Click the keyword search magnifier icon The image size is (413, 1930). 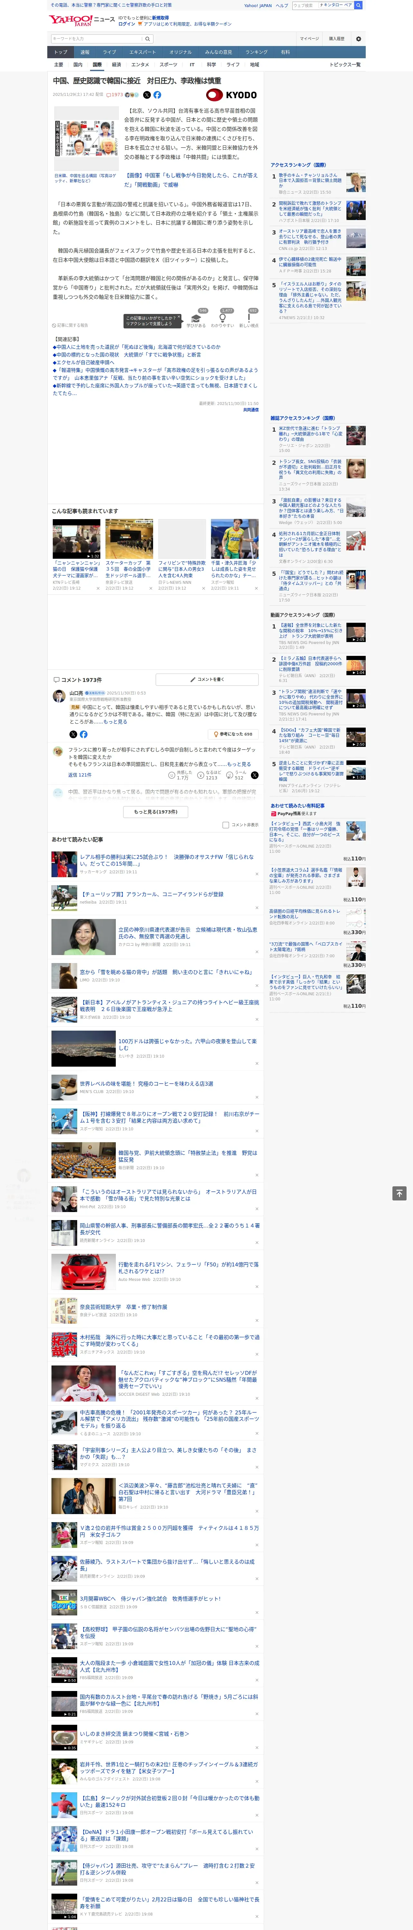tap(147, 39)
